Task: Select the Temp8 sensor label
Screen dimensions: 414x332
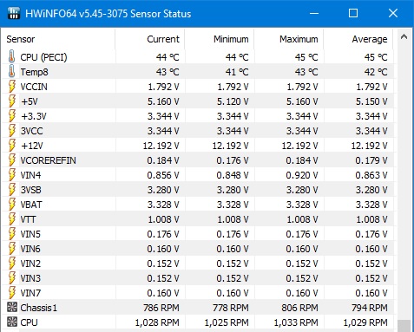Action: [x=34, y=72]
